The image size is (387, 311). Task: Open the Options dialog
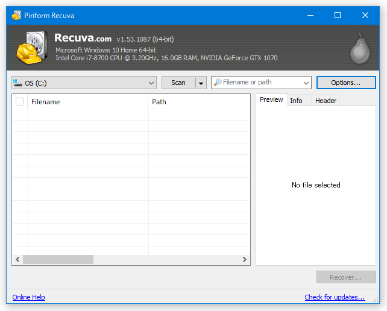(x=346, y=83)
